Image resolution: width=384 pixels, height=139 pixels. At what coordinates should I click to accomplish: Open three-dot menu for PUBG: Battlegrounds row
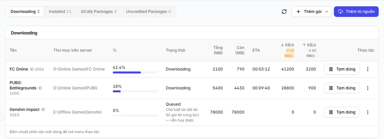(367, 88)
